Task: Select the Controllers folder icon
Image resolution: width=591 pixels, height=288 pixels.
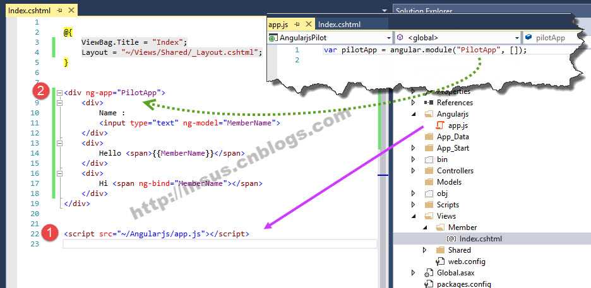Action: pos(429,171)
